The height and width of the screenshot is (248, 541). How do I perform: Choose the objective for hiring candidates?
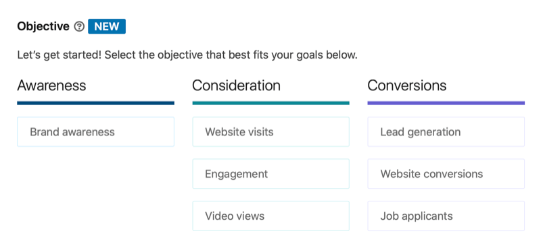pyautogui.click(x=446, y=216)
